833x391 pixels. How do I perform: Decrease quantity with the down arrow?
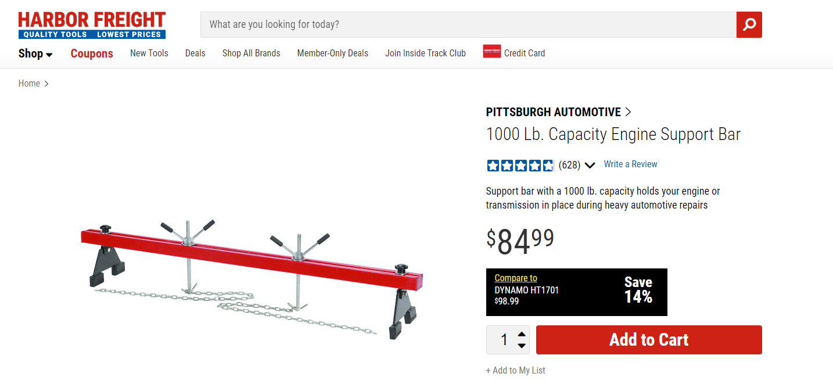pyautogui.click(x=522, y=346)
